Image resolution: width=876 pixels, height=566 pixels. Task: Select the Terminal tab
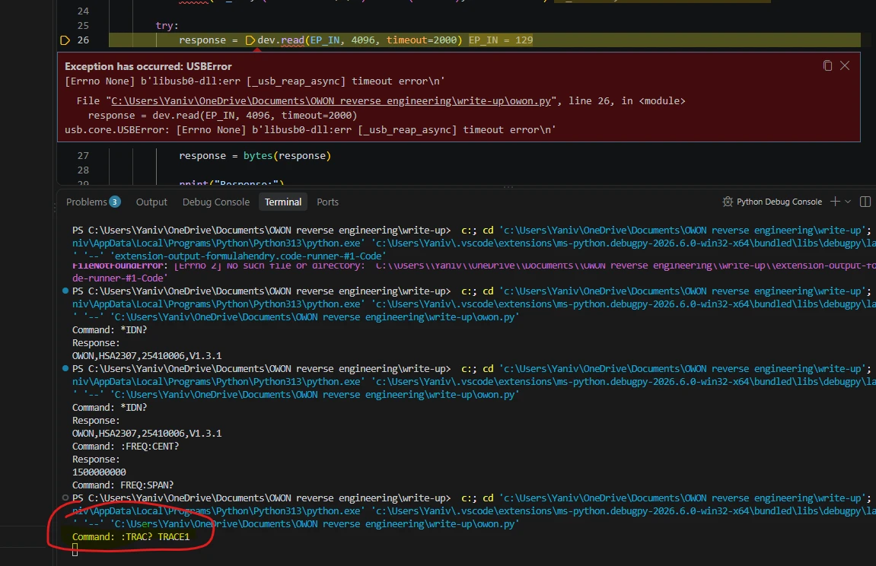click(x=282, y=202)
